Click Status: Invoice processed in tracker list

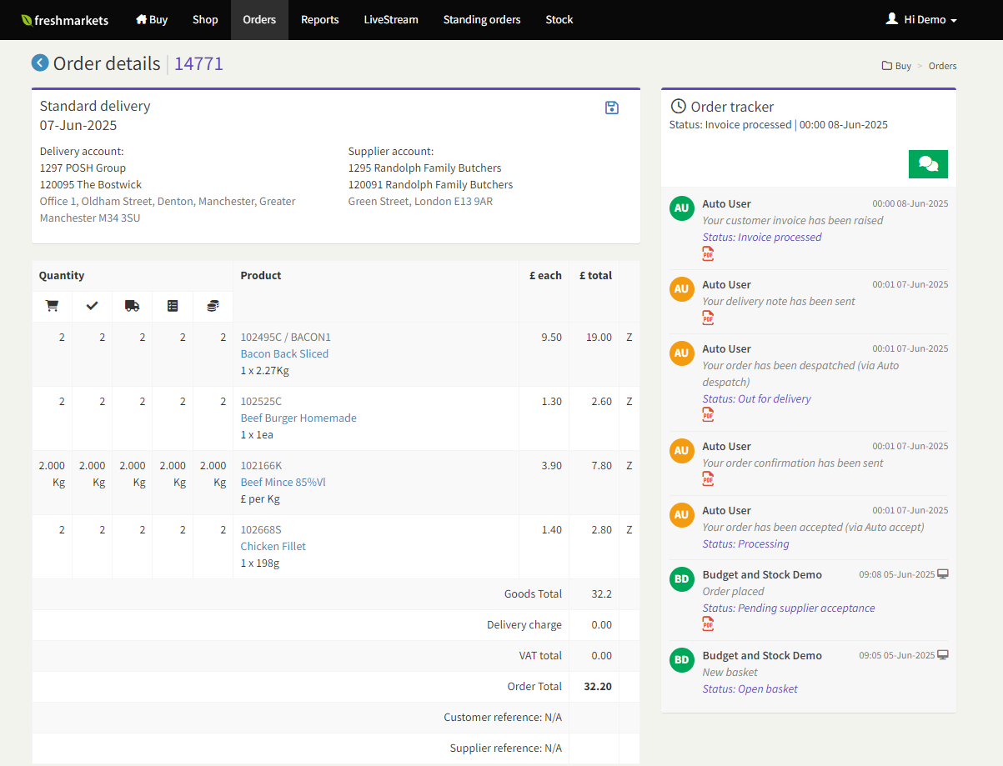click(x=762, y=237)
